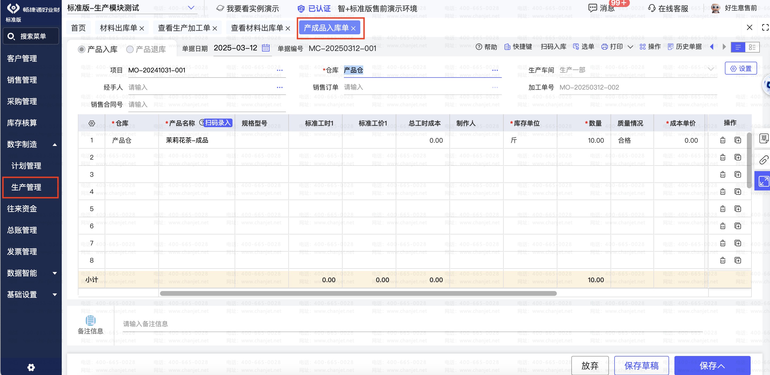The width and height of the screenshot is (770, 375).
Task: Click the vertical table scrollbar
Action: (749, 160)
